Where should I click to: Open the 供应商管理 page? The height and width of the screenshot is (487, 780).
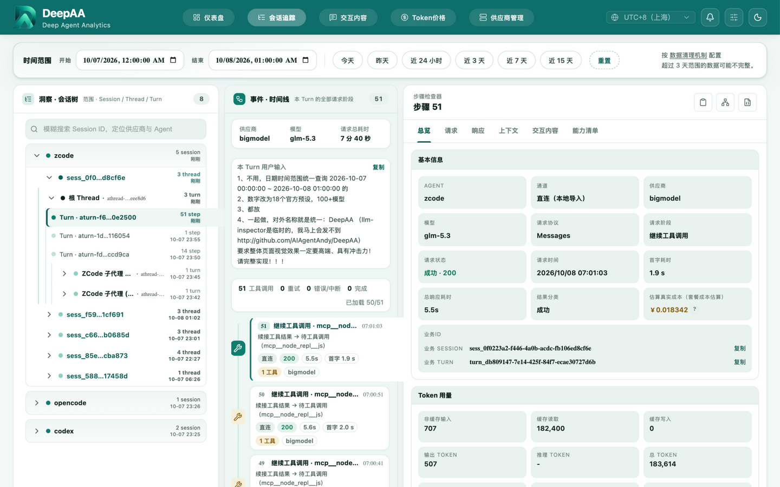tap(502, 17)
